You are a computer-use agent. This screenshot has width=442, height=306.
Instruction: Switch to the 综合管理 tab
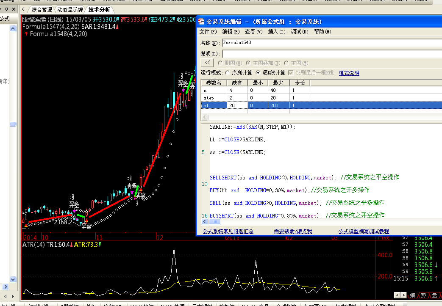[x=42, y=10]
